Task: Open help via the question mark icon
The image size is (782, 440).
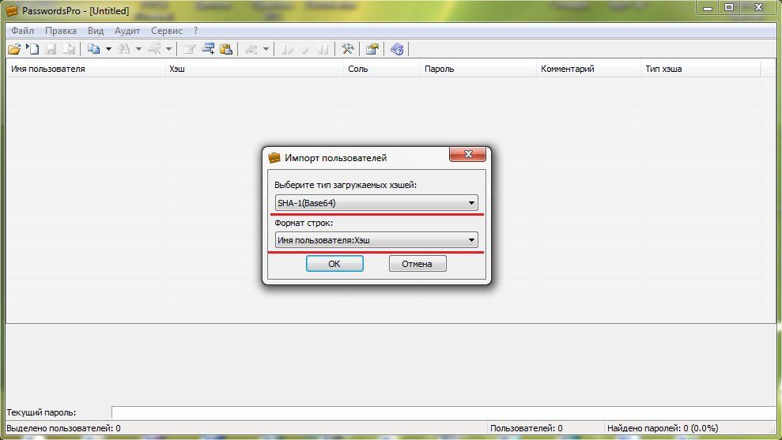Action: [x=397, y=49]
